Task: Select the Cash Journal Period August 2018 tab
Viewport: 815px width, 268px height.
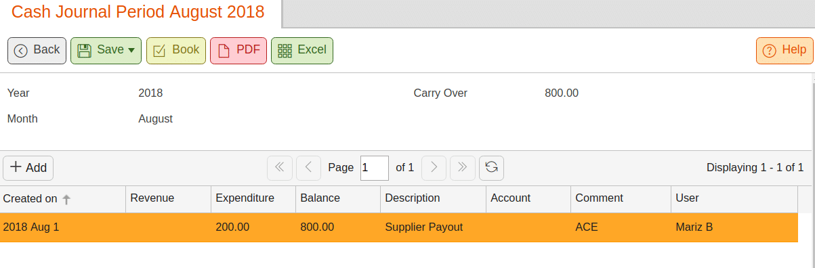Action: click(x=138, y=12)
